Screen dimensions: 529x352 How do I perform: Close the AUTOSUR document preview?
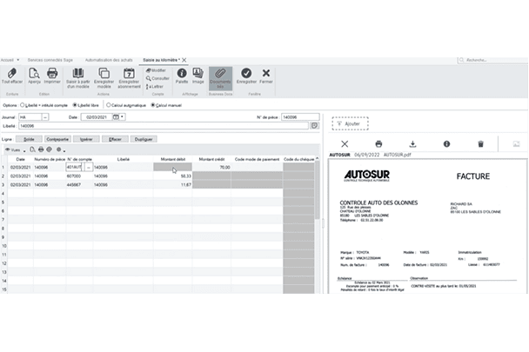(345, 144)
